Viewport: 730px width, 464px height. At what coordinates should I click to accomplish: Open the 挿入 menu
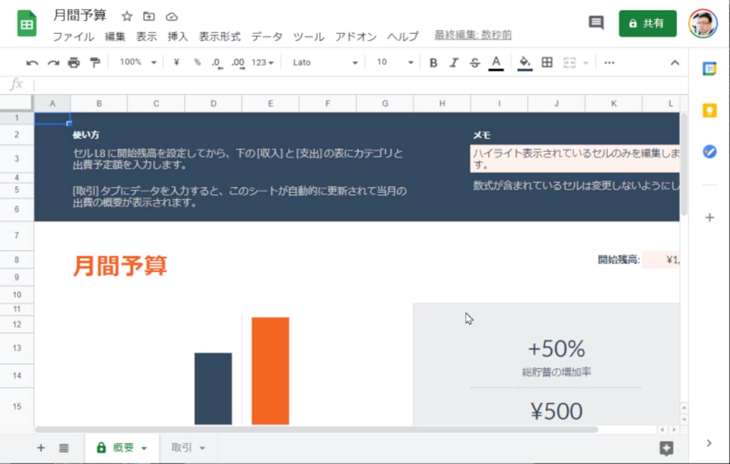point(178,37)
